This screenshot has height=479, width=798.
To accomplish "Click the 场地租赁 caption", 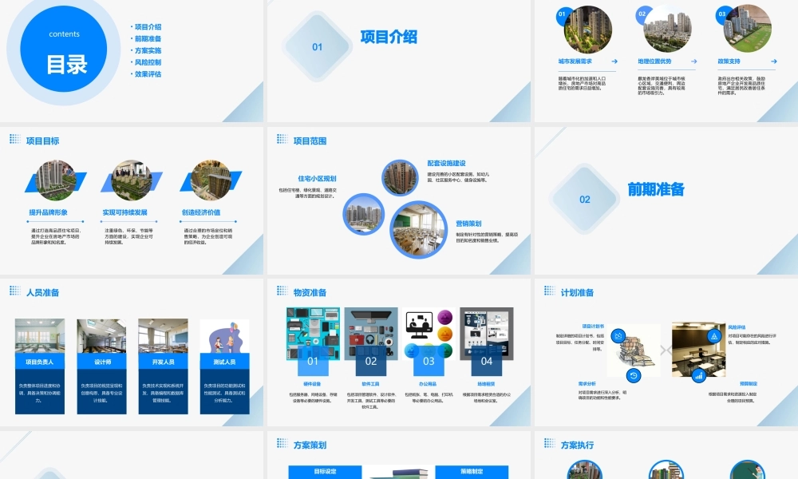I will pos(487,384).
